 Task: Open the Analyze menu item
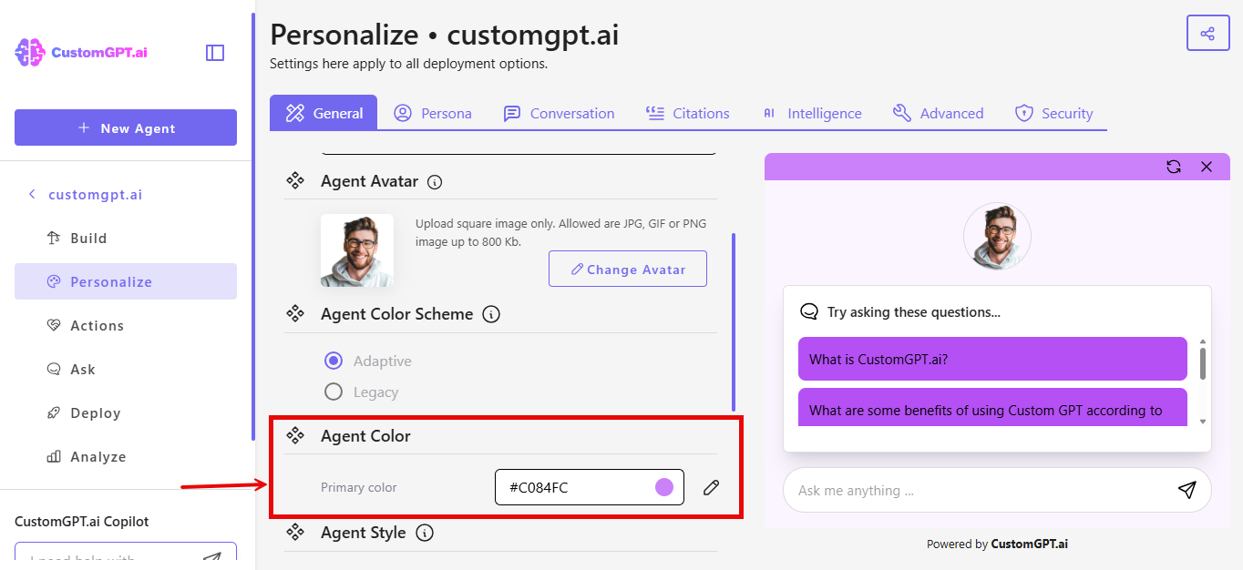coord(126,457)
